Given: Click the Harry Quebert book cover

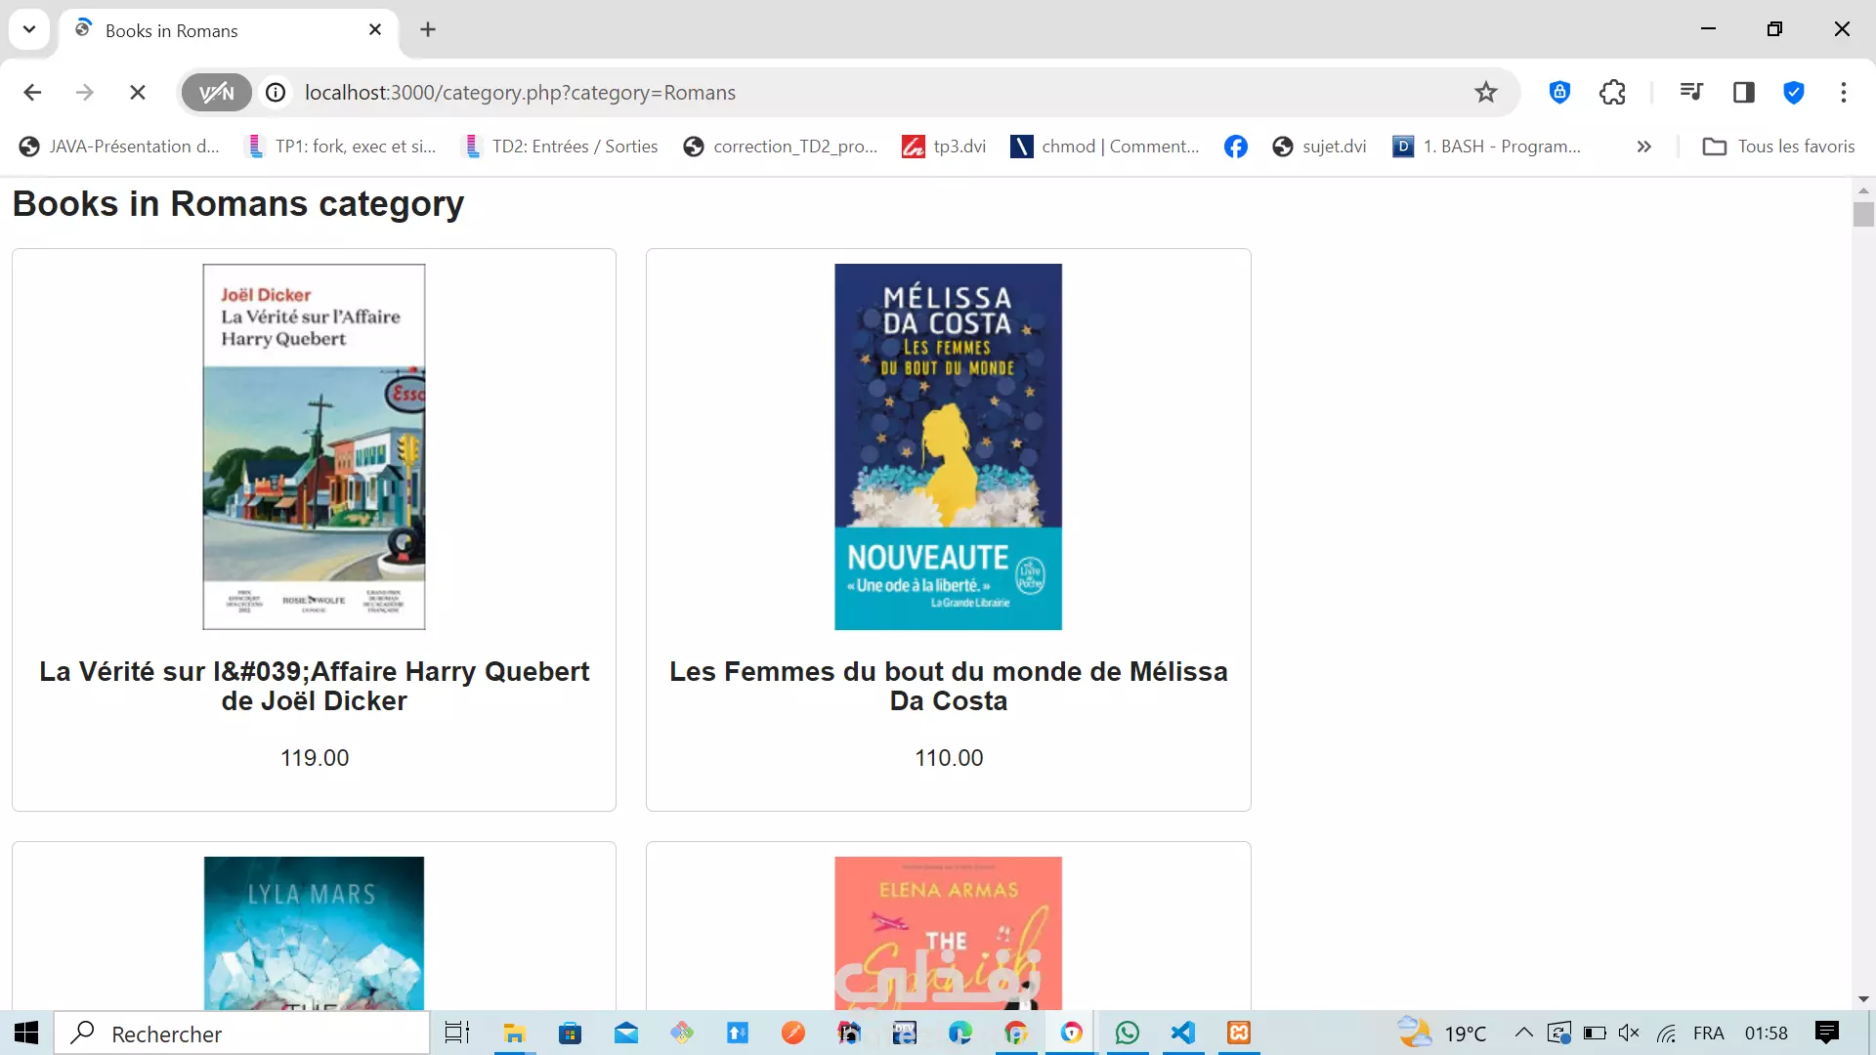Looking at the screenshot, I should [x=314, y=446].
